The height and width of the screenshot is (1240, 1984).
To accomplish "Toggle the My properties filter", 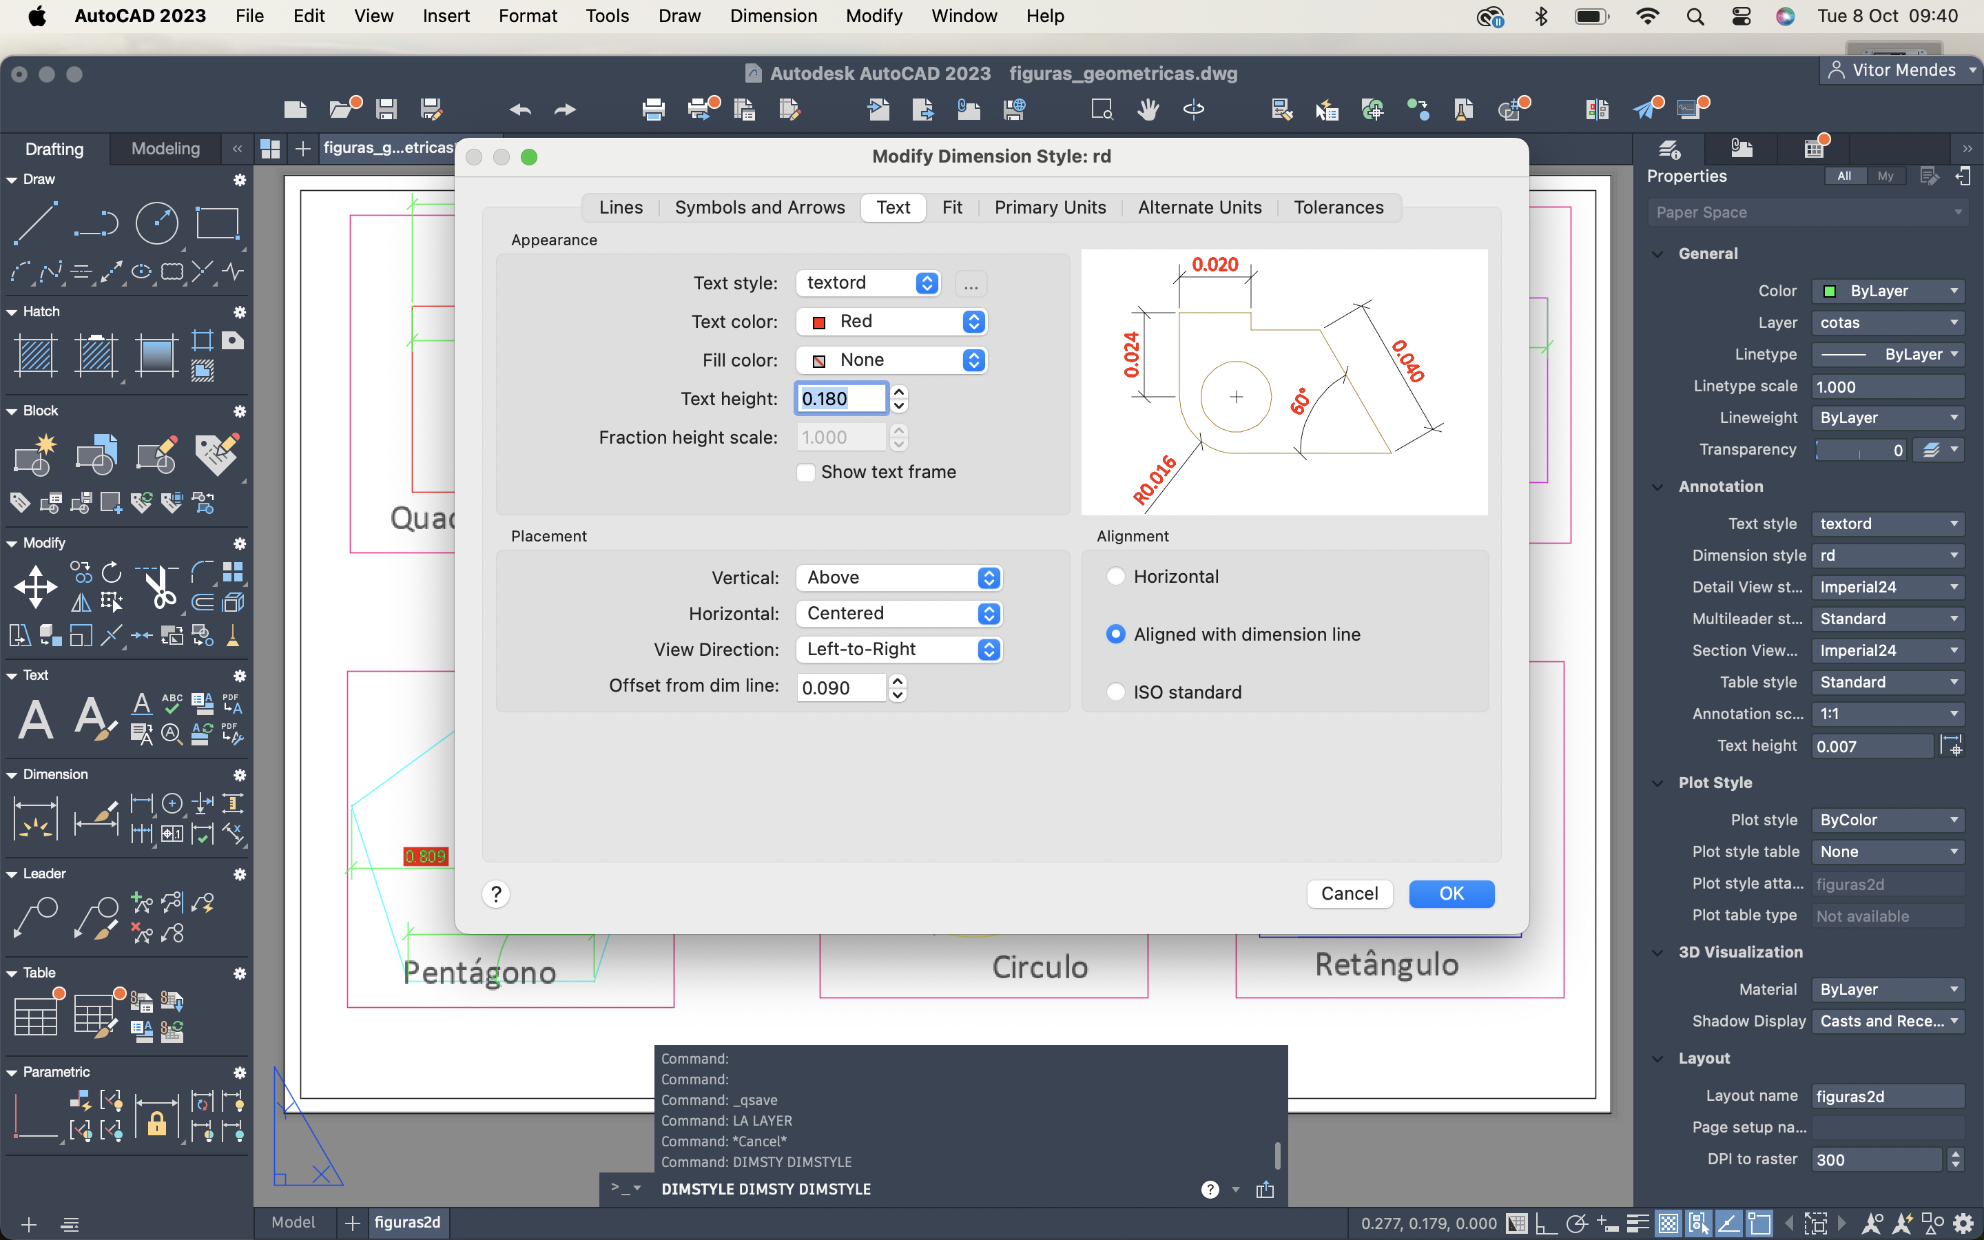I will [1885, 176].
